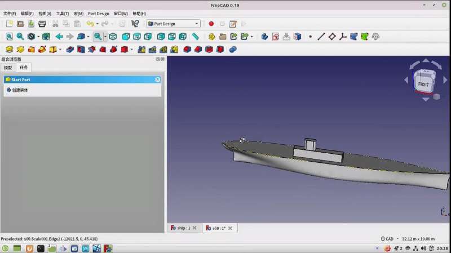Click the New document icon
Image resolution: width=451 pixels, height=253 pixels.
click(9, 24)
